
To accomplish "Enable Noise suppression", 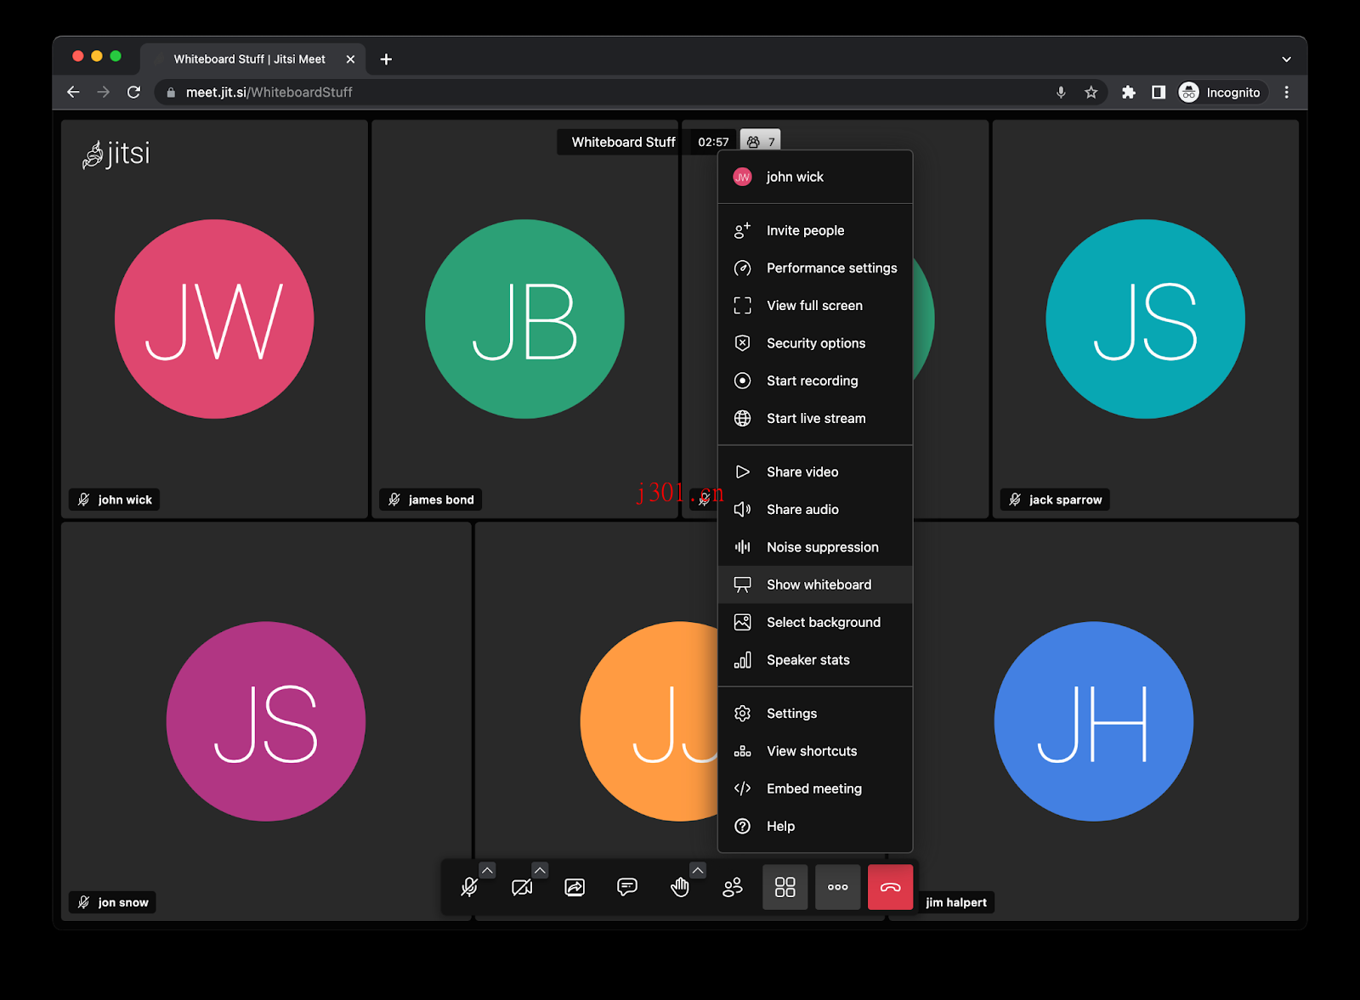I will pyautogui.click(x=821, y=546).
